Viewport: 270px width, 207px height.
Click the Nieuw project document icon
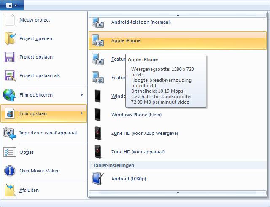coord(10,20)
